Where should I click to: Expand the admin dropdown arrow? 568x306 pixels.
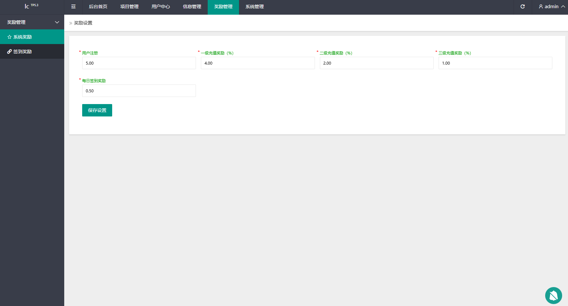point(563,7)
